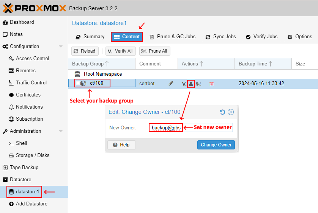Click the verify icon for ct/100
This screenshot has width=318, height=213.
(x=184, y=84)
